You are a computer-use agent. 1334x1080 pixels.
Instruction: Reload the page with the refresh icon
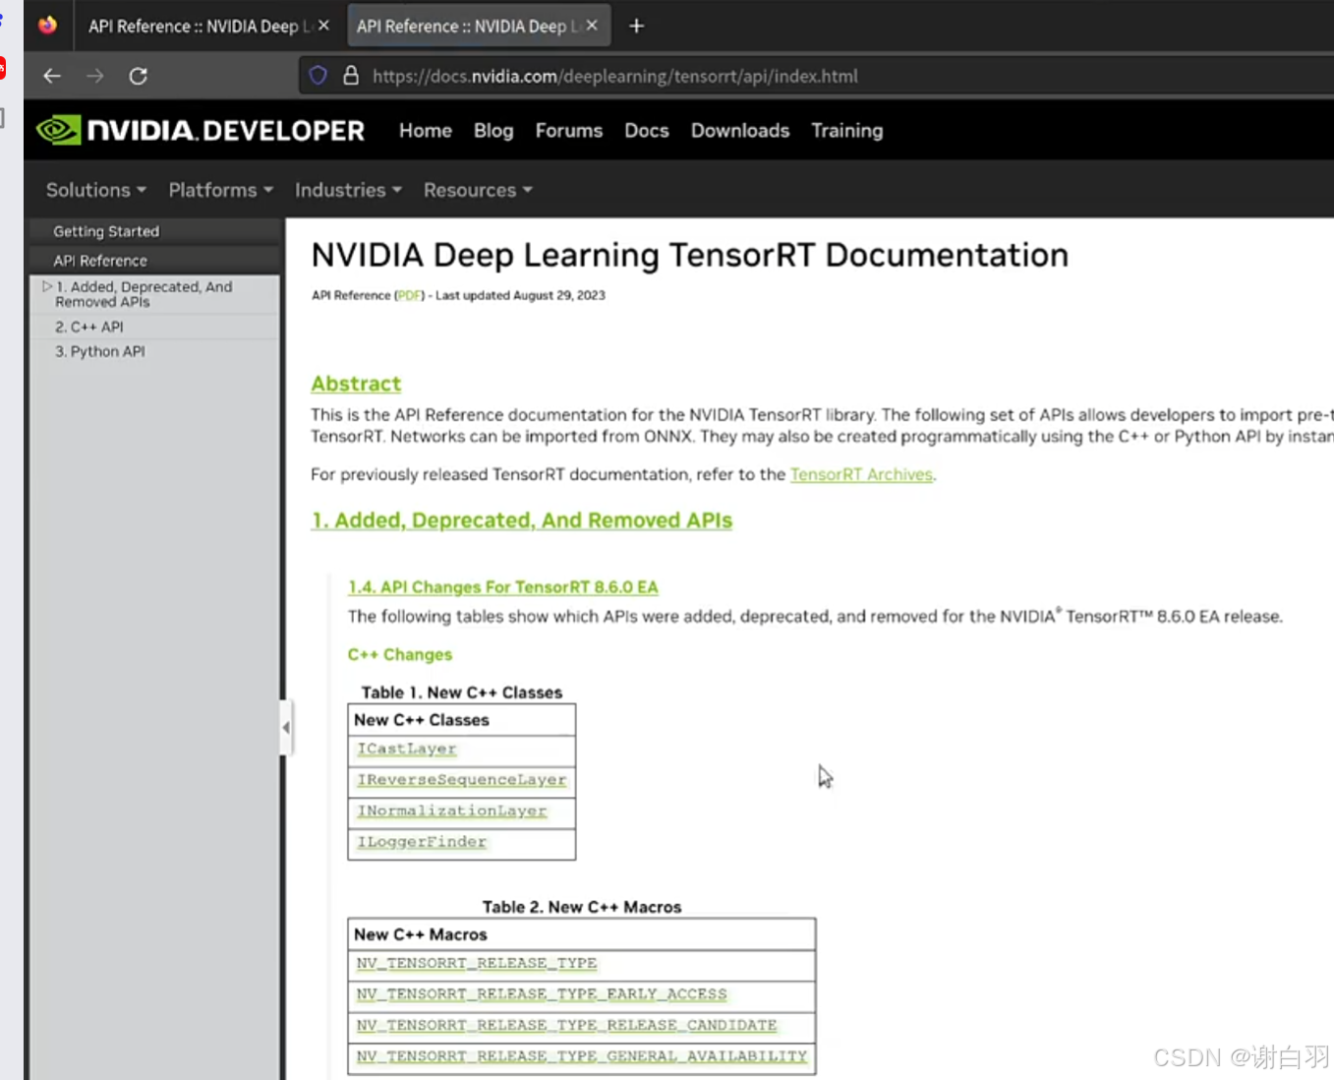[139, 76]
